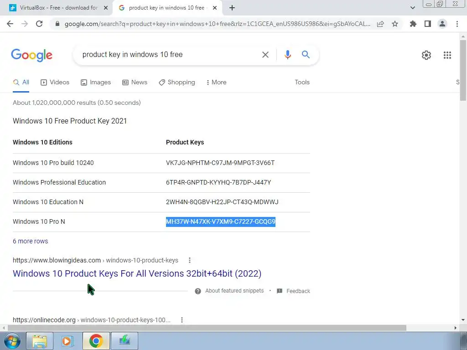The image size is (467, 350).
Task: Open options menu for blowingideas.com result
Action: click(189, 260)
